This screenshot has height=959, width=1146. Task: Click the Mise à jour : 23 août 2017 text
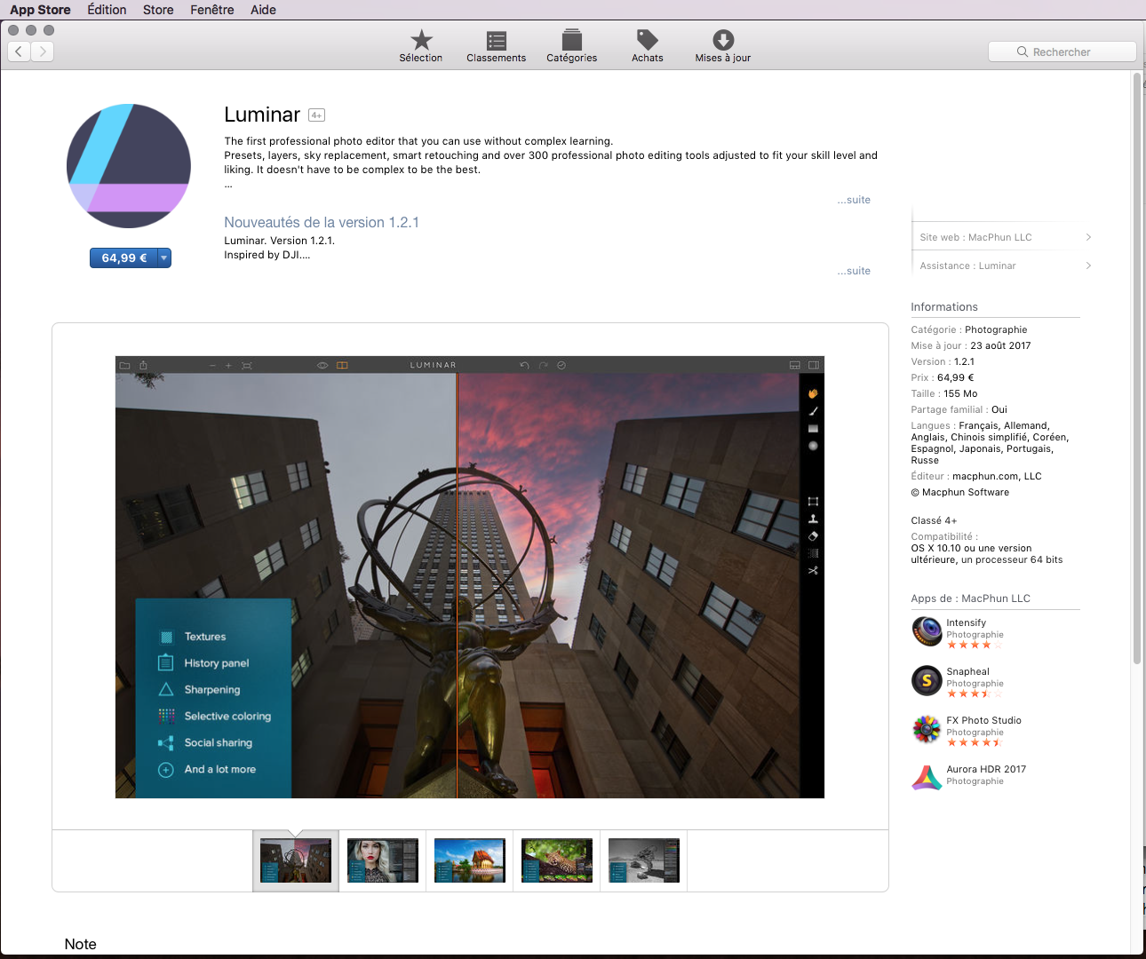pos(971,345)
